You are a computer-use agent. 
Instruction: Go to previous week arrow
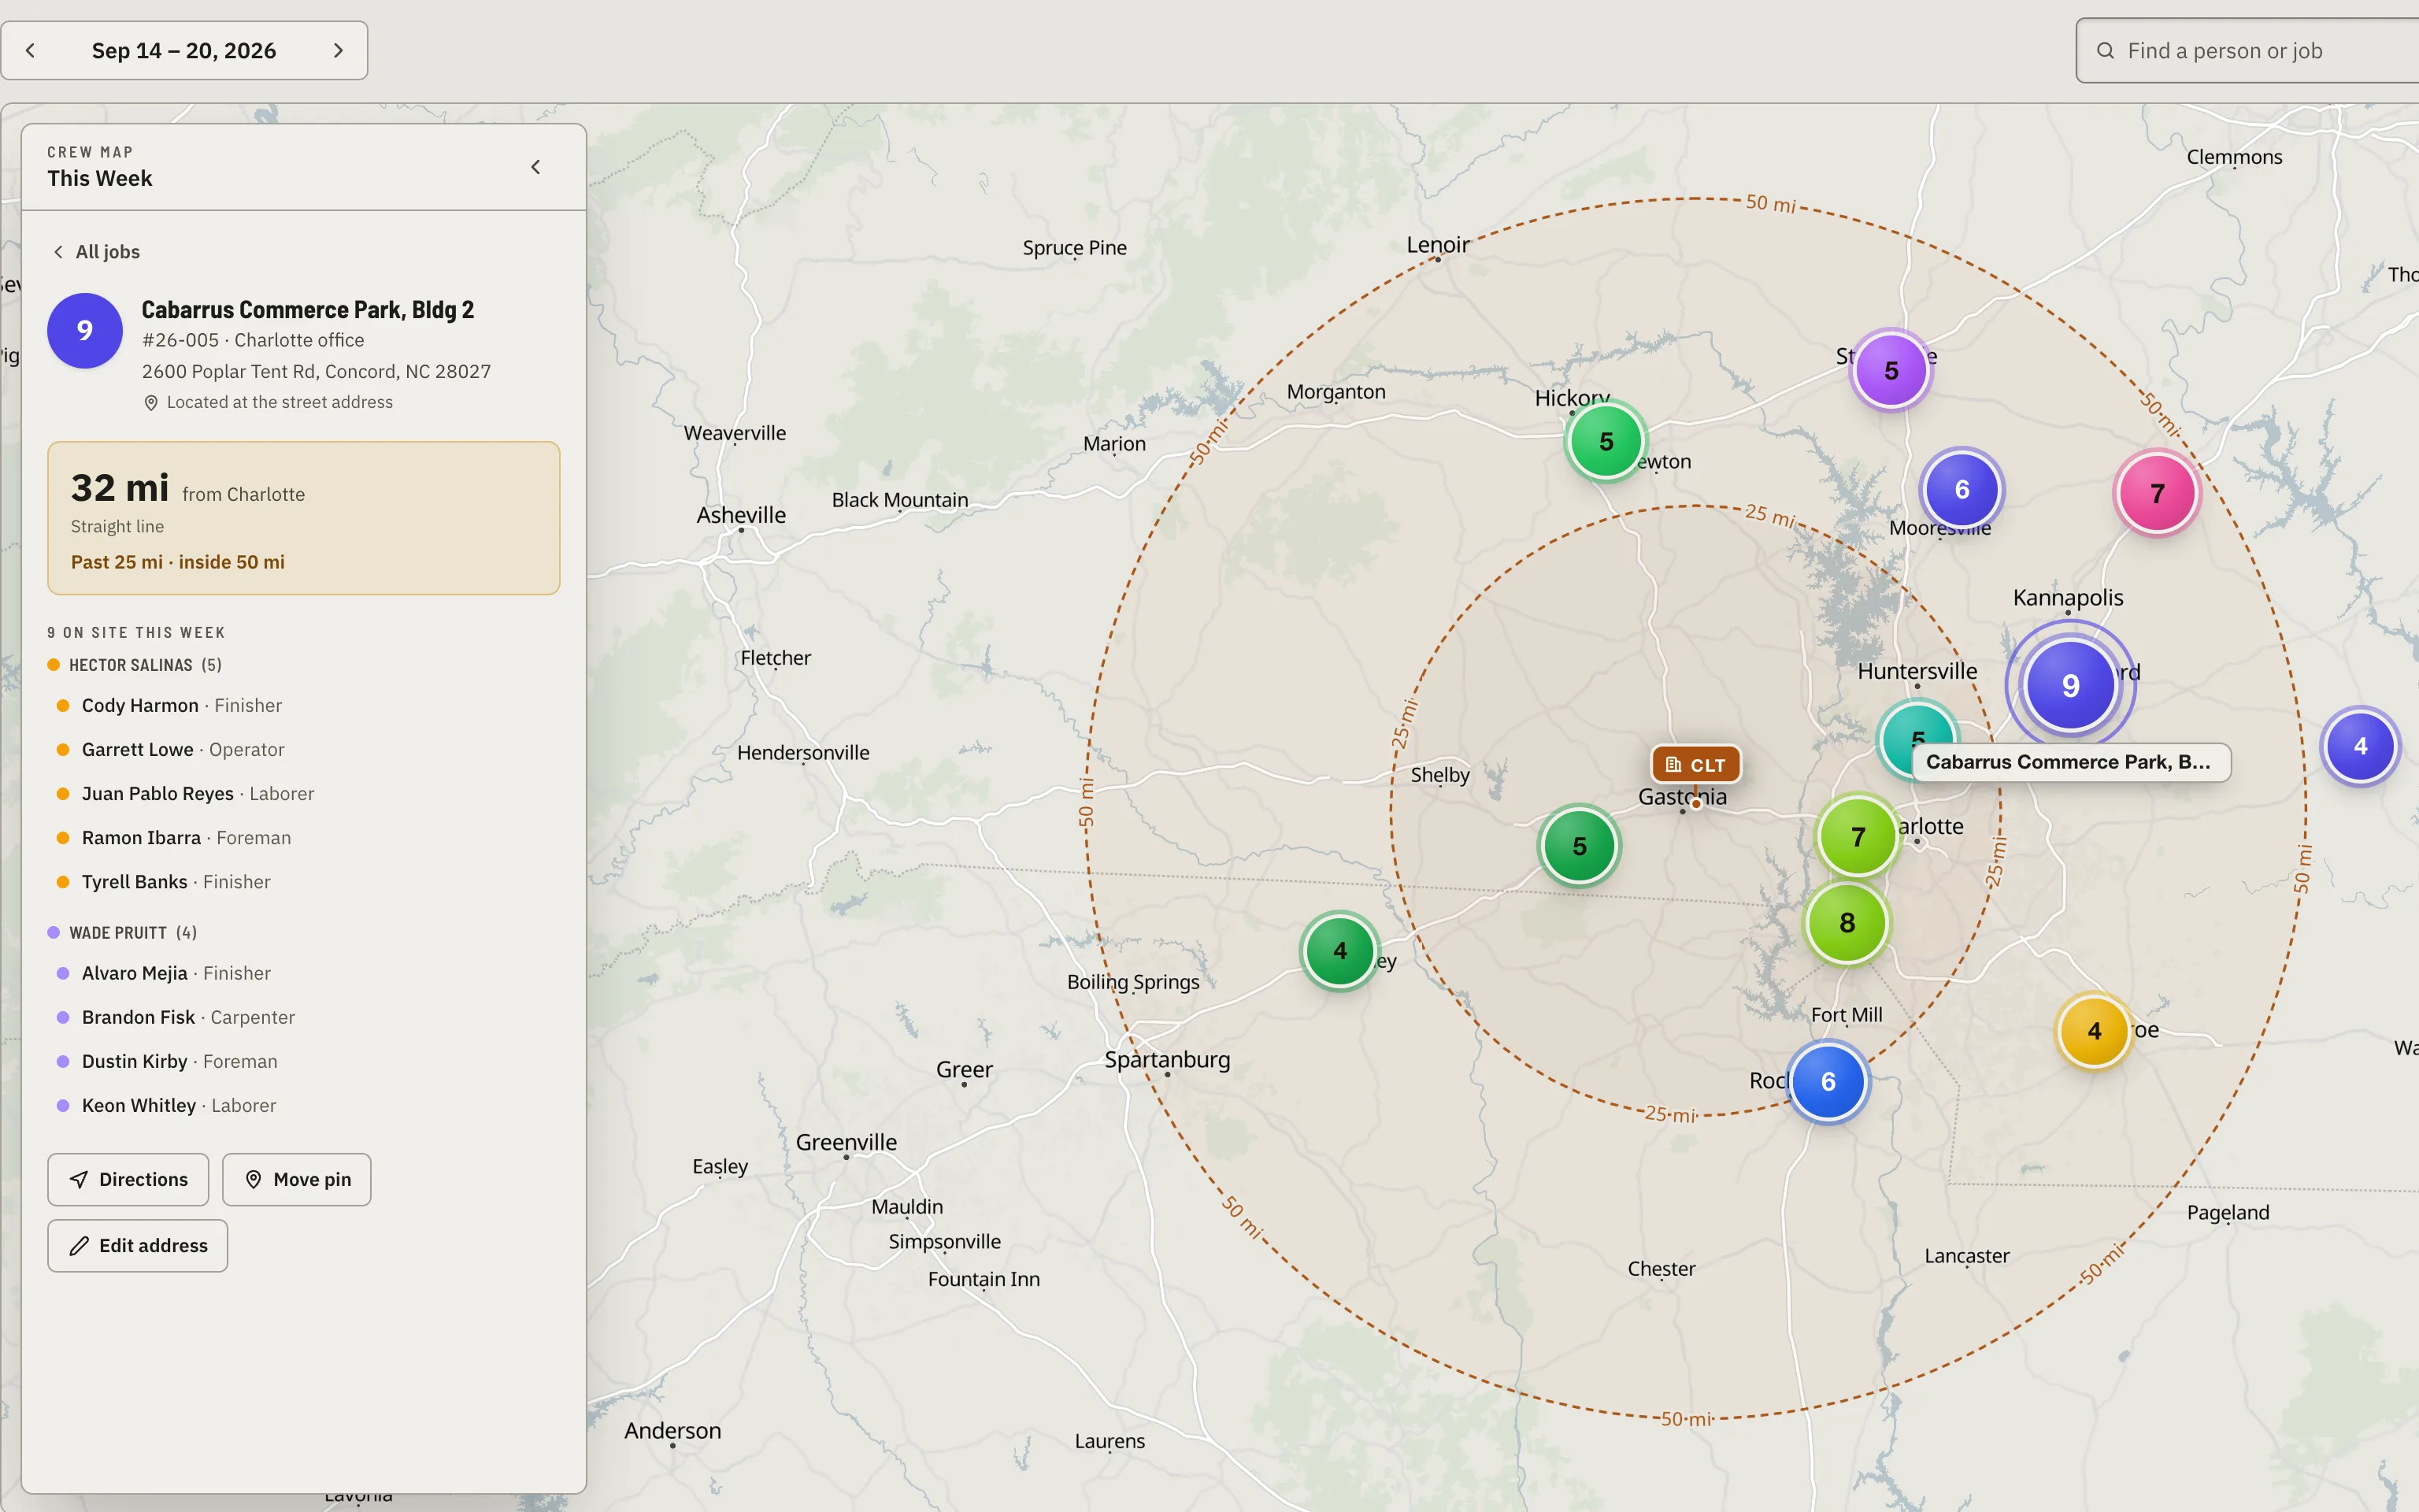(30, 50)
